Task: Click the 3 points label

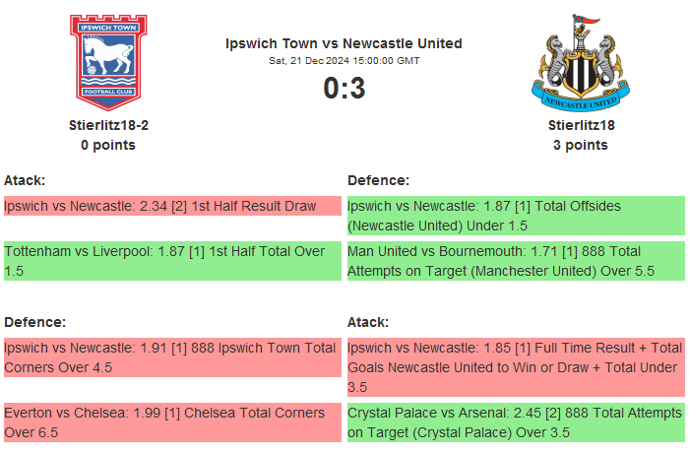Action: pos(581,145)
